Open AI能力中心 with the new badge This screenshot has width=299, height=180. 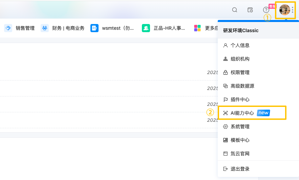pyautogui.click(x=242, y=113)
